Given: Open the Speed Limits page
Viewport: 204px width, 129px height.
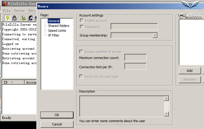Looking at the screenshot, I should click(x=57, y=31).
